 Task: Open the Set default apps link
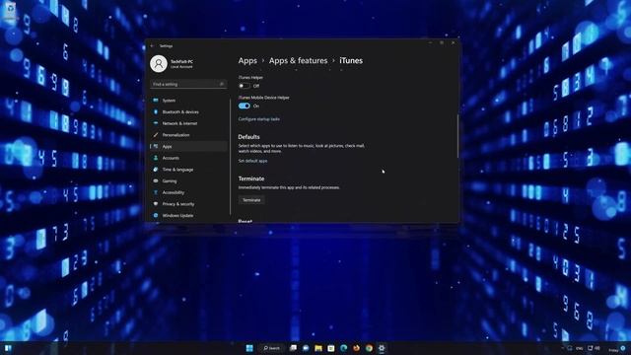point(252,161)
